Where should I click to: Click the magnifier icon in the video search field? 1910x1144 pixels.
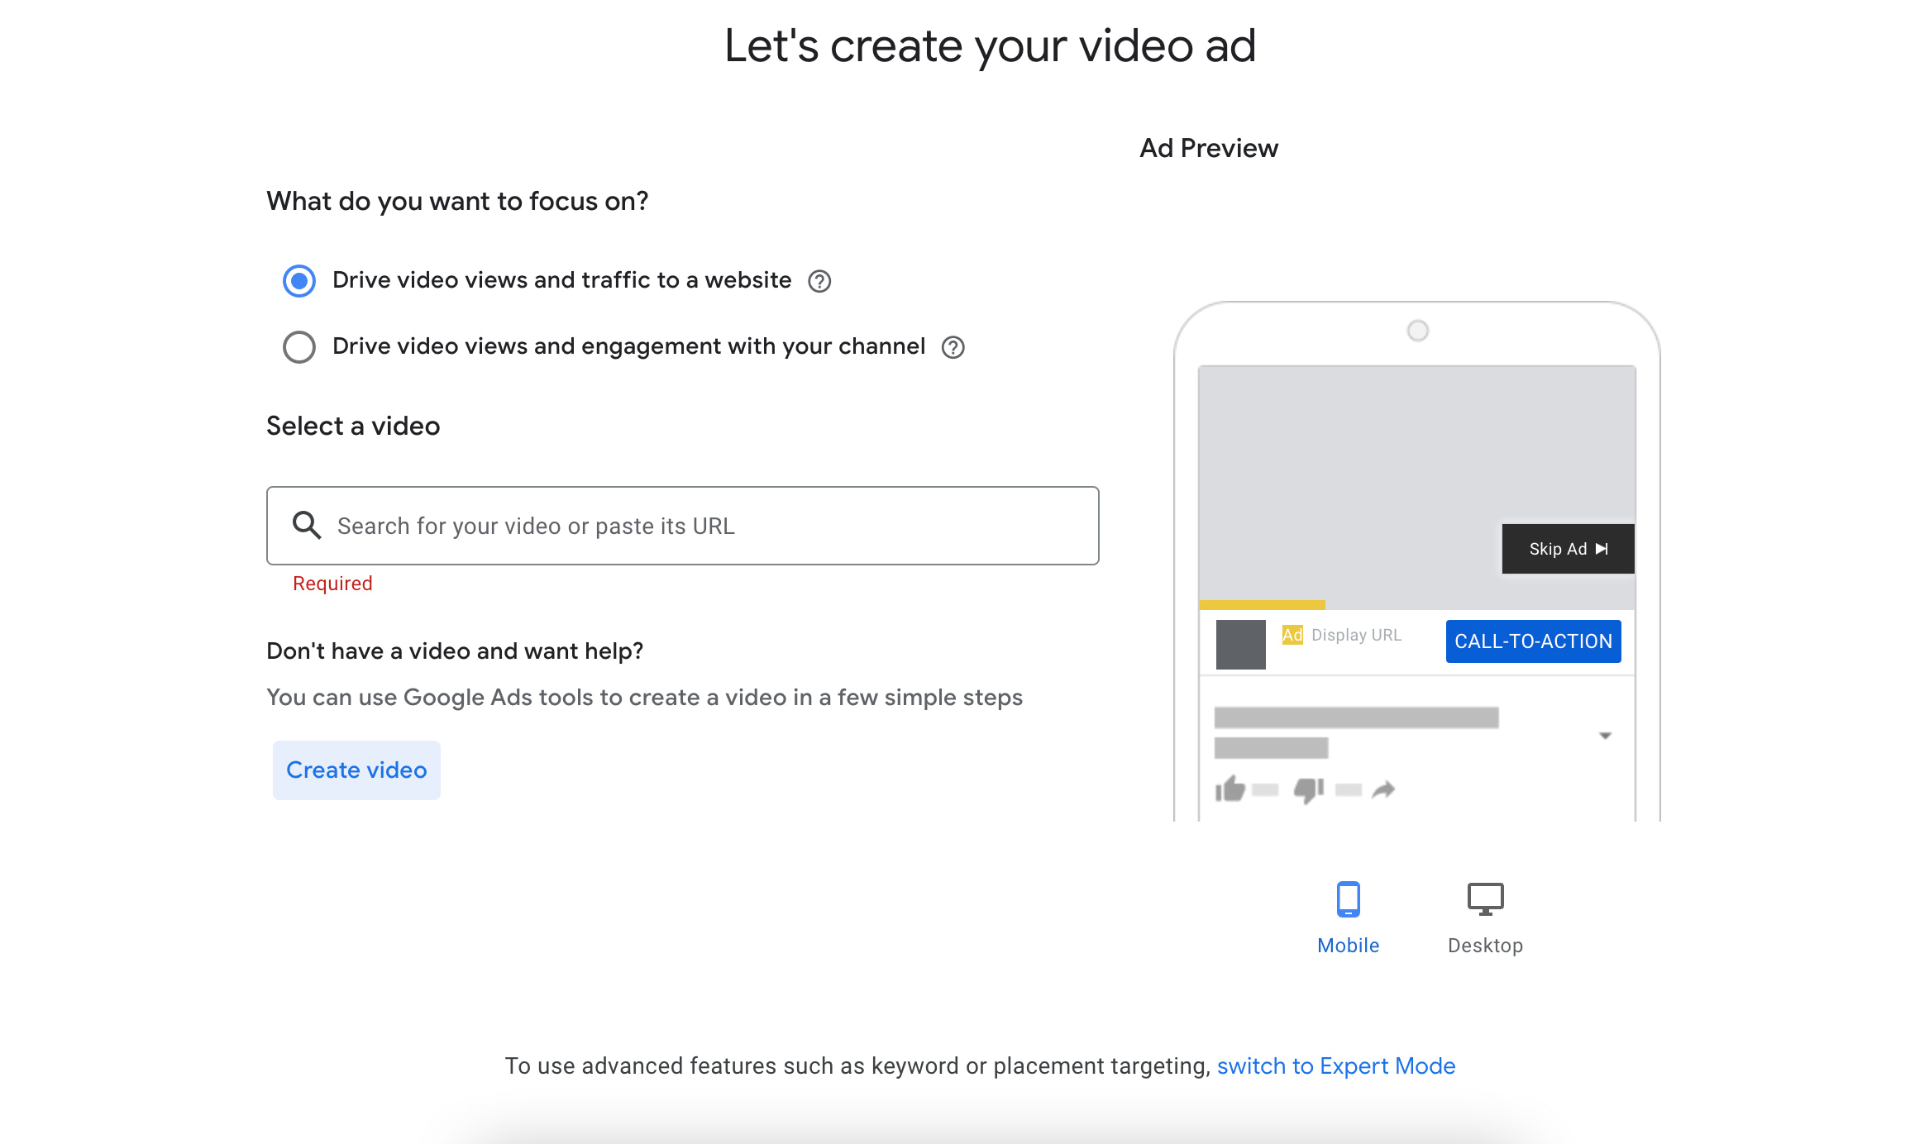[x=306, y=525]
